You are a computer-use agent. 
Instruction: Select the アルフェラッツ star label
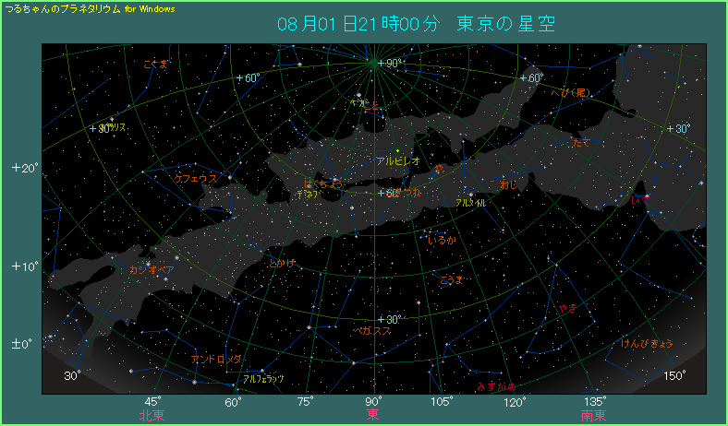pyautogui.click(x=263, y=378)
